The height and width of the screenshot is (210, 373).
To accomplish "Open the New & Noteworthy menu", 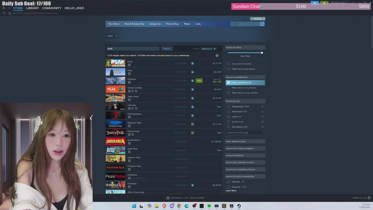I will [x=134, y=24].
